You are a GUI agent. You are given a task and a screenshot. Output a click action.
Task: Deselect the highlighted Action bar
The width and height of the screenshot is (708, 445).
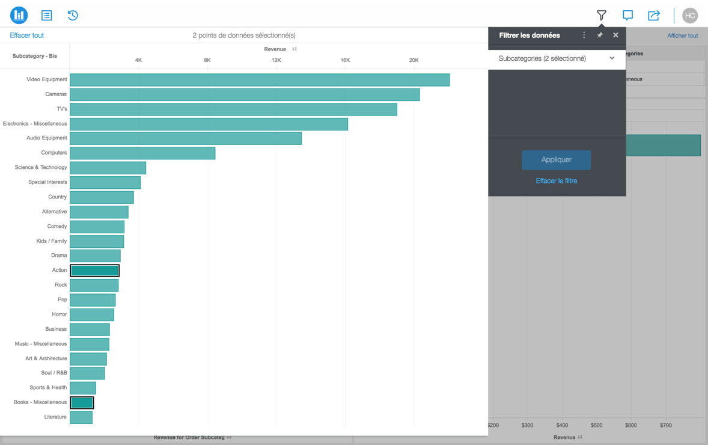[95, 271]
